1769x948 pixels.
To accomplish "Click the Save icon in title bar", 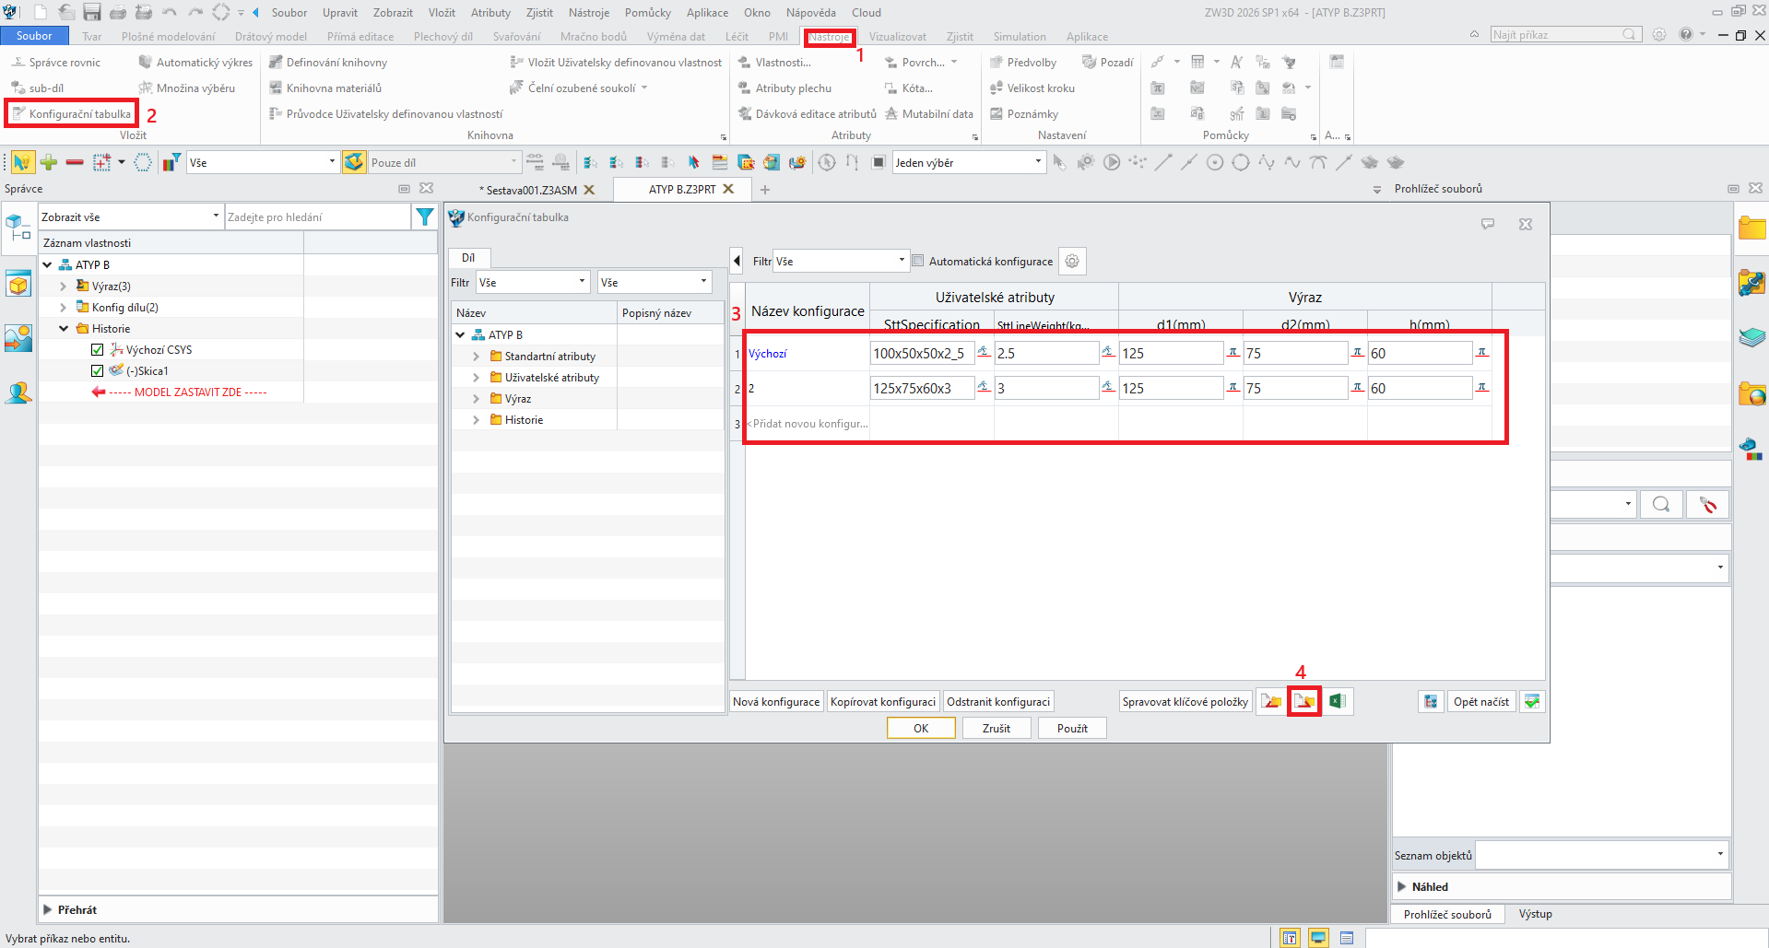I will tap(92, 12).
